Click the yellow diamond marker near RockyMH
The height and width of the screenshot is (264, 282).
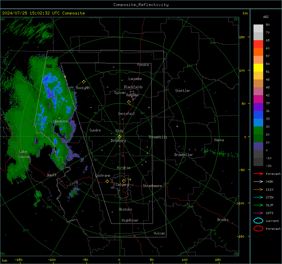[x=84, y=82]
